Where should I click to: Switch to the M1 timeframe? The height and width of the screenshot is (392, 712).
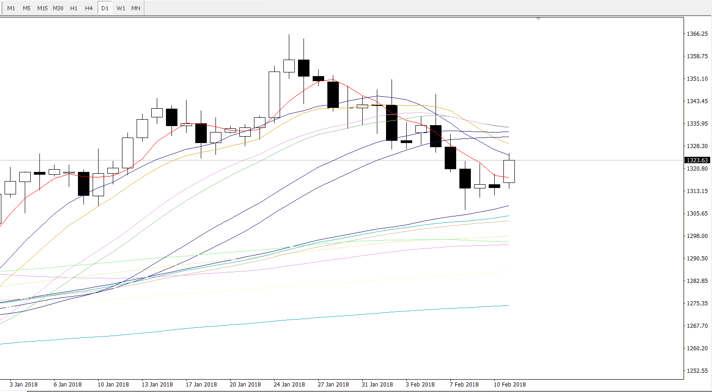[x=11, y=8]
